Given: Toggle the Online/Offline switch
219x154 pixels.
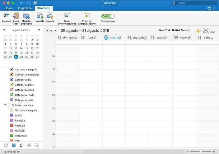Looking at the screenshot, I should pyautogui.click(x=108, y=16).
